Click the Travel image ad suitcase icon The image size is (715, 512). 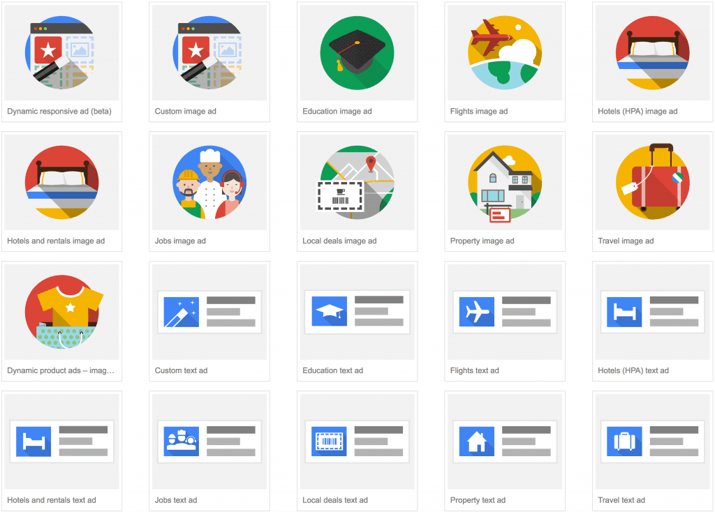[651, 182]
